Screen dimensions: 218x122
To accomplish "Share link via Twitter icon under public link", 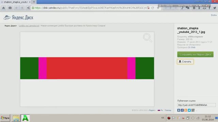I will click(189, 110).
